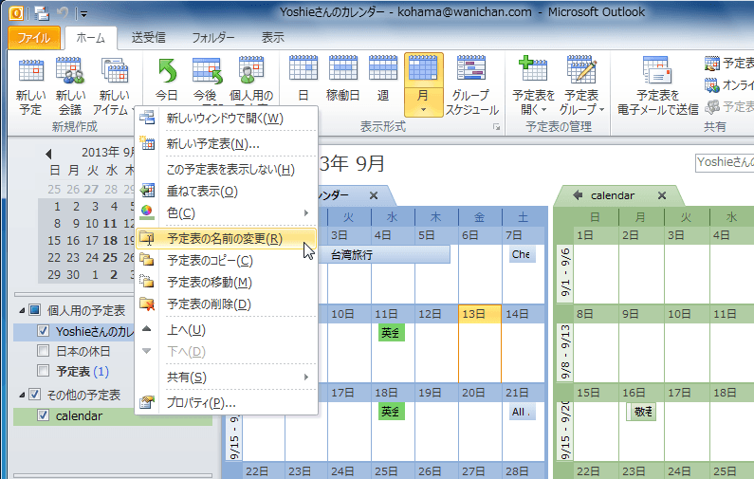This screenshot has height=479, width=754.
Task: Open the New Items (新しいアイテム) button
Action: click(115, 86)
